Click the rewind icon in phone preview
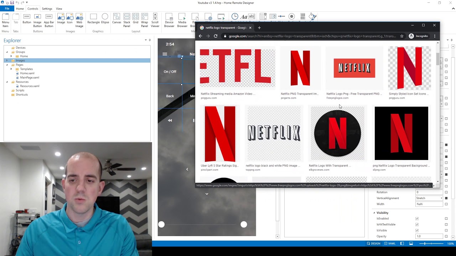This screenshot has height=256, width=456. pyautogui.click(x=170, y=121)
